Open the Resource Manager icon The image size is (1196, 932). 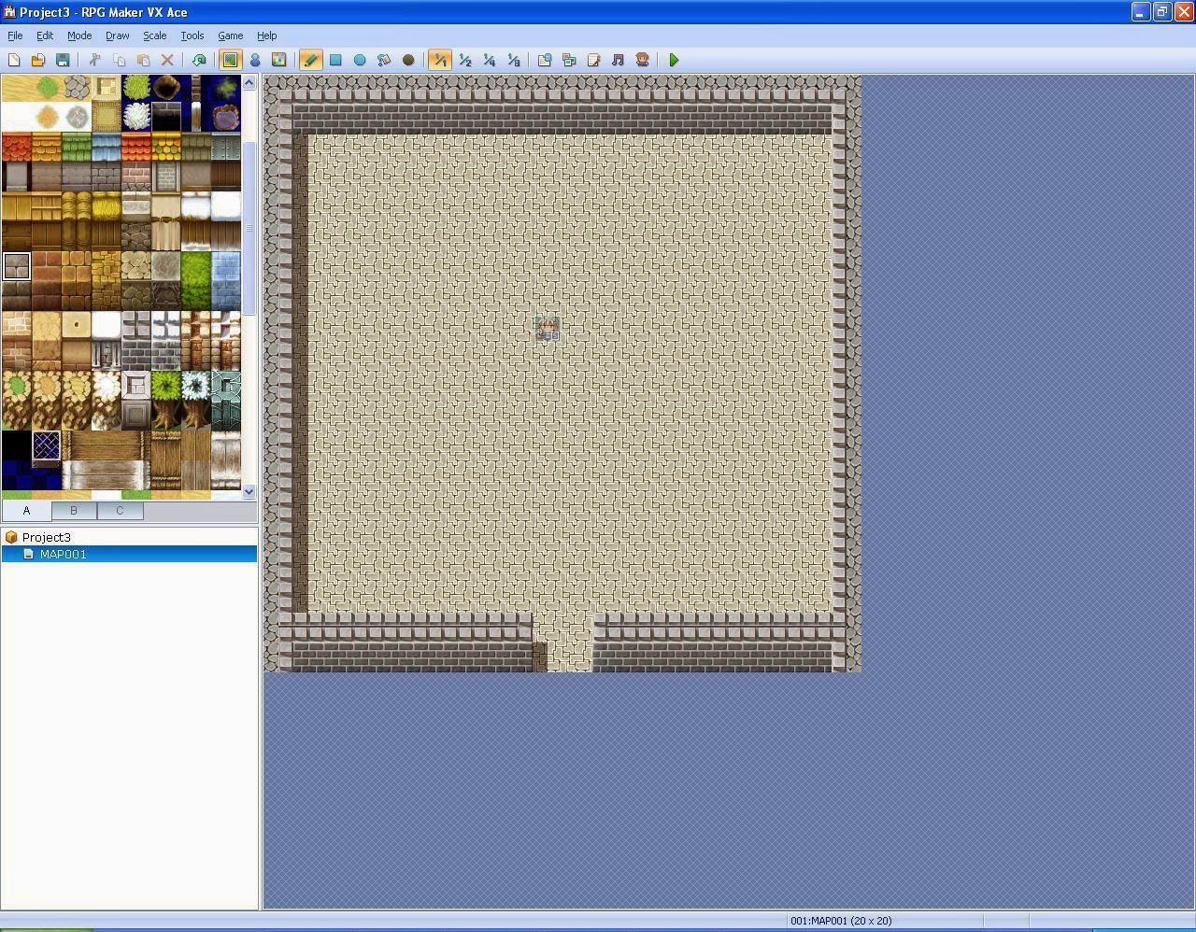[569, 60]
